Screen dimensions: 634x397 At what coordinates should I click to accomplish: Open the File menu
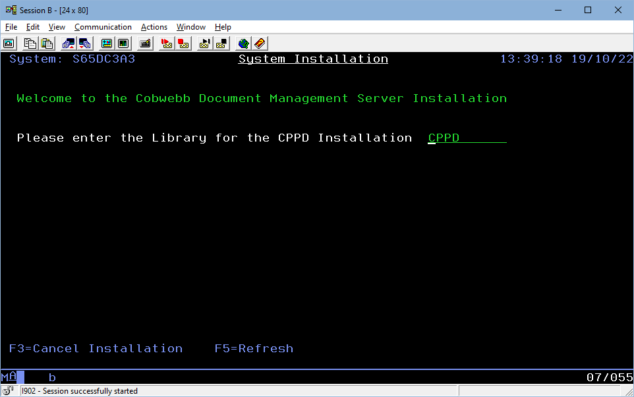point(11,27)
